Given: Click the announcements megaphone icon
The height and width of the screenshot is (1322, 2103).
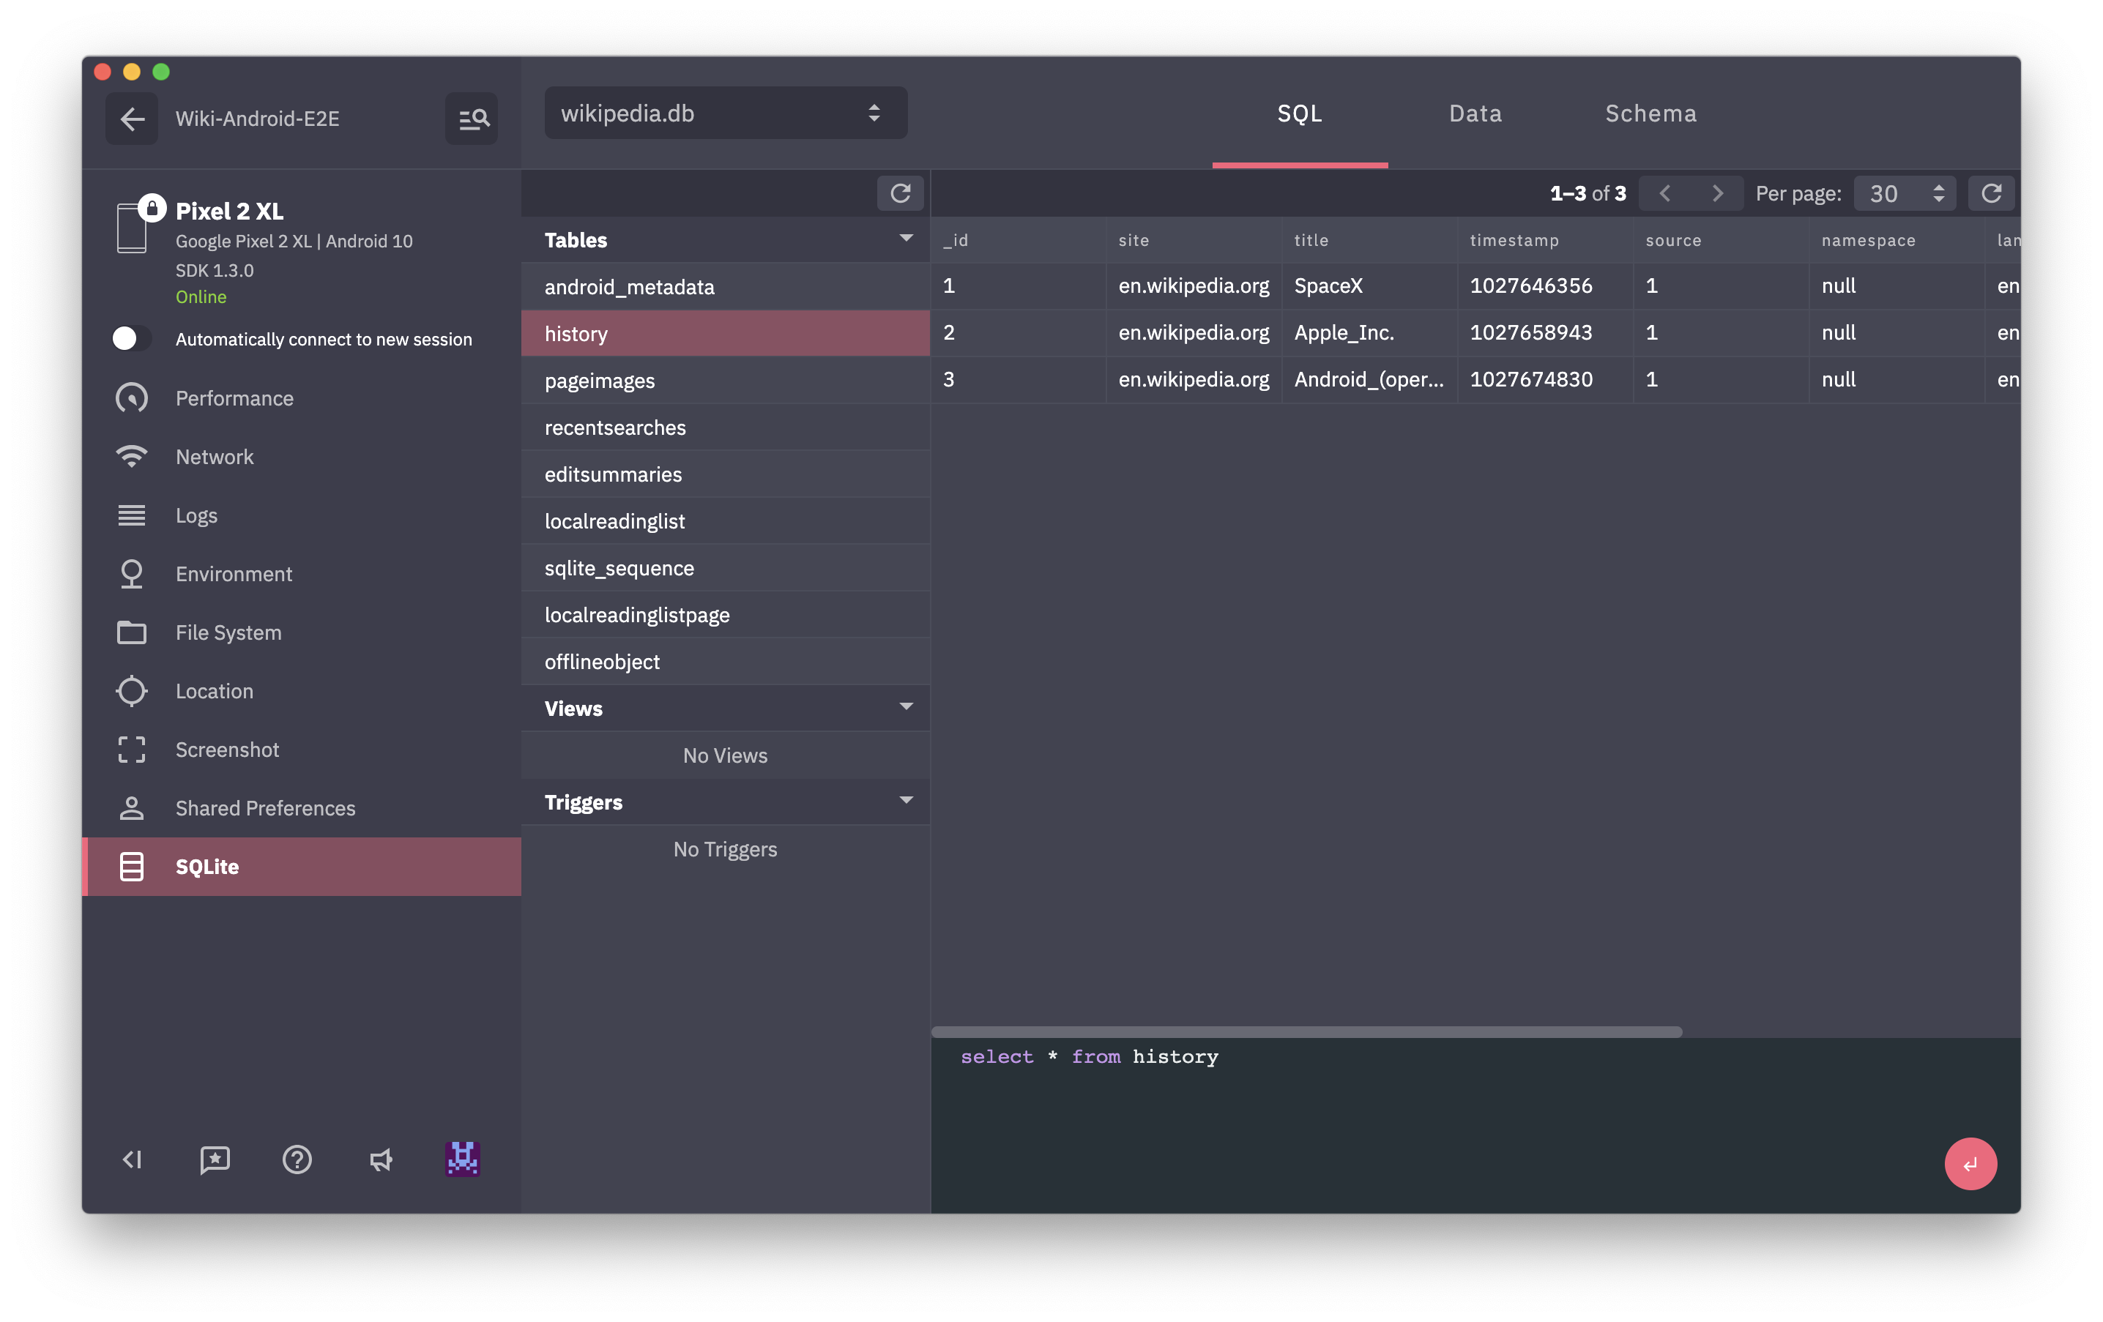Looking at the screenshot, I should (381, 1159).
